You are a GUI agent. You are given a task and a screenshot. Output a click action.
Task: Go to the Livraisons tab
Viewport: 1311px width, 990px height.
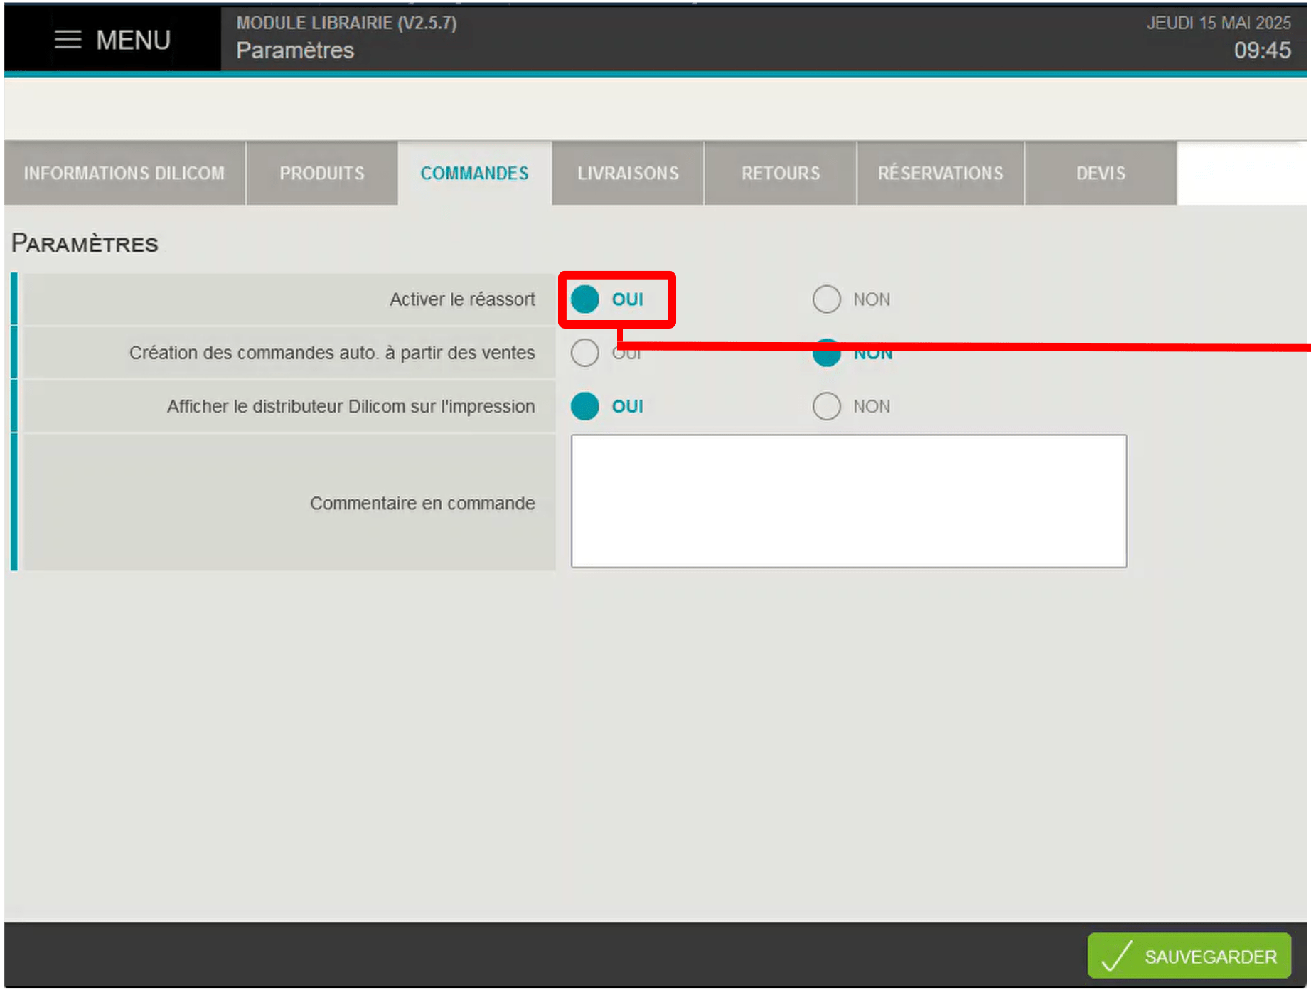click(628, 173)
